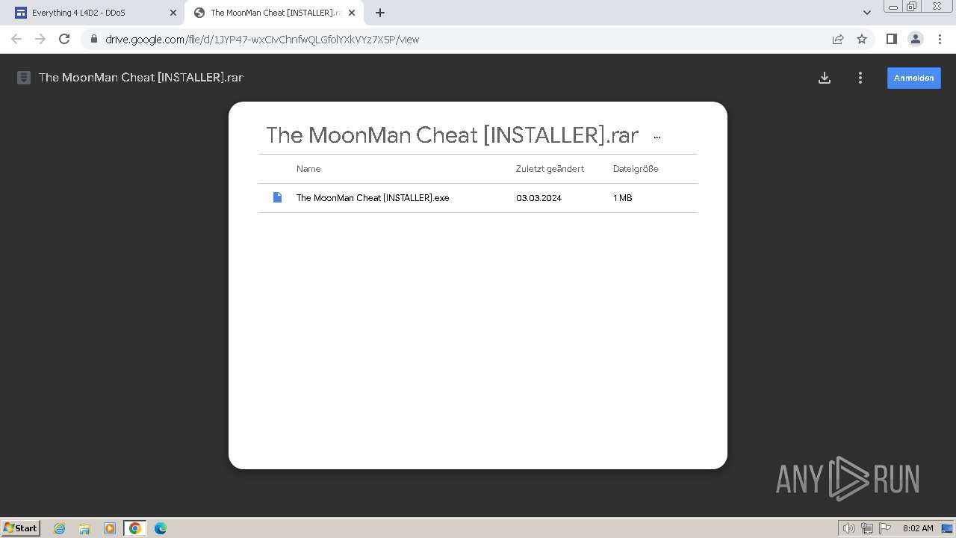
Task: Reload the current page
Action: [x=64, y=39]
